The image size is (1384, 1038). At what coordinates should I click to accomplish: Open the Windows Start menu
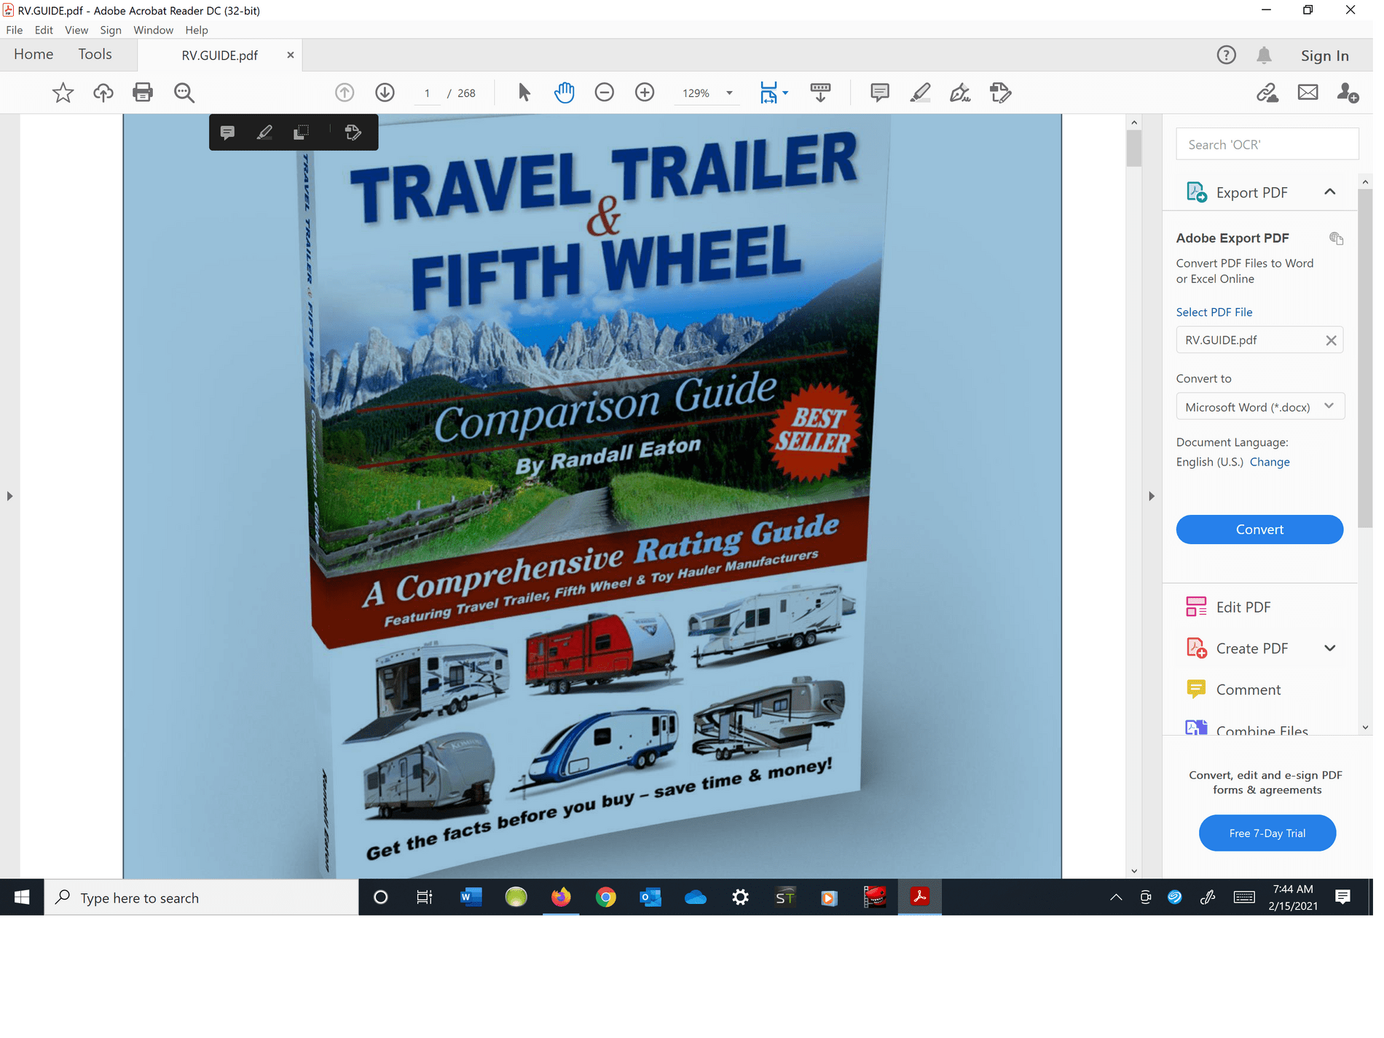coord(22,897)
